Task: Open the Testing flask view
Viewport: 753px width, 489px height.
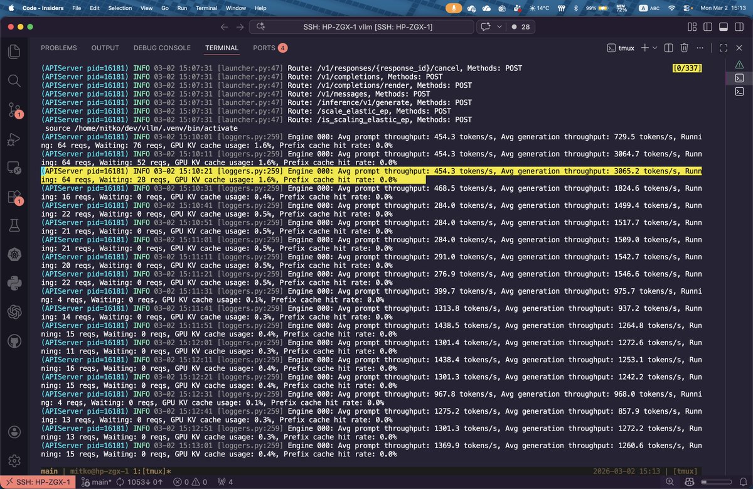Action: [x=14, y=225]
